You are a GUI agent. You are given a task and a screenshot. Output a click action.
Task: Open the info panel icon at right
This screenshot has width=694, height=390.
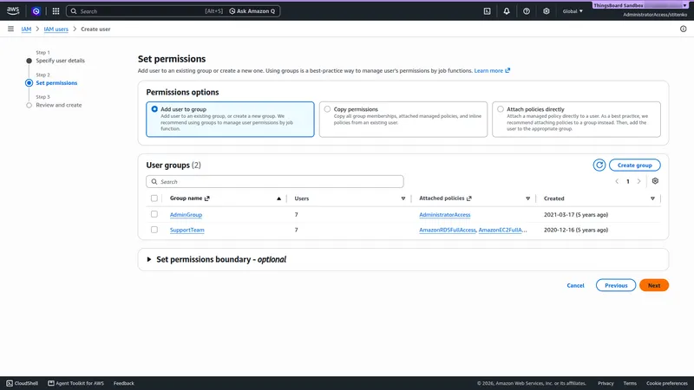683,29
